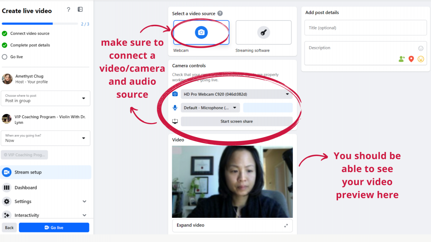The width and height of the screenshot is (431, 242).
Task: Open the Stream setup tab
Action: pyautogui.click(x=46, y=172)
